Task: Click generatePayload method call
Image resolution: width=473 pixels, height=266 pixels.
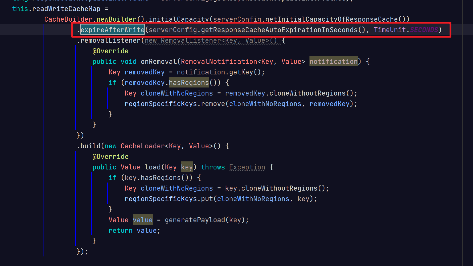Action: pos(195,220)
